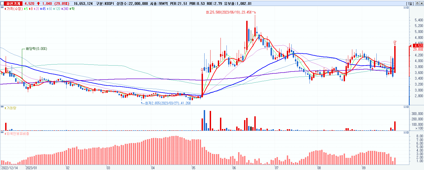Click the 외국인보유비중 panel's top-left handle icon
The image size is (424, 170).
(x=2, y=133)
